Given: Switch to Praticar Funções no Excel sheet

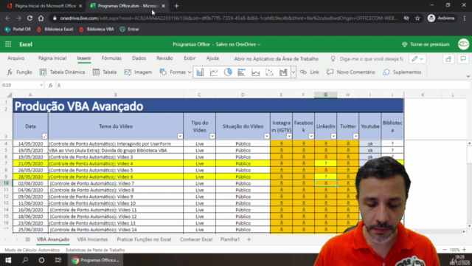Looking at the screenshot, I should 144,239.
